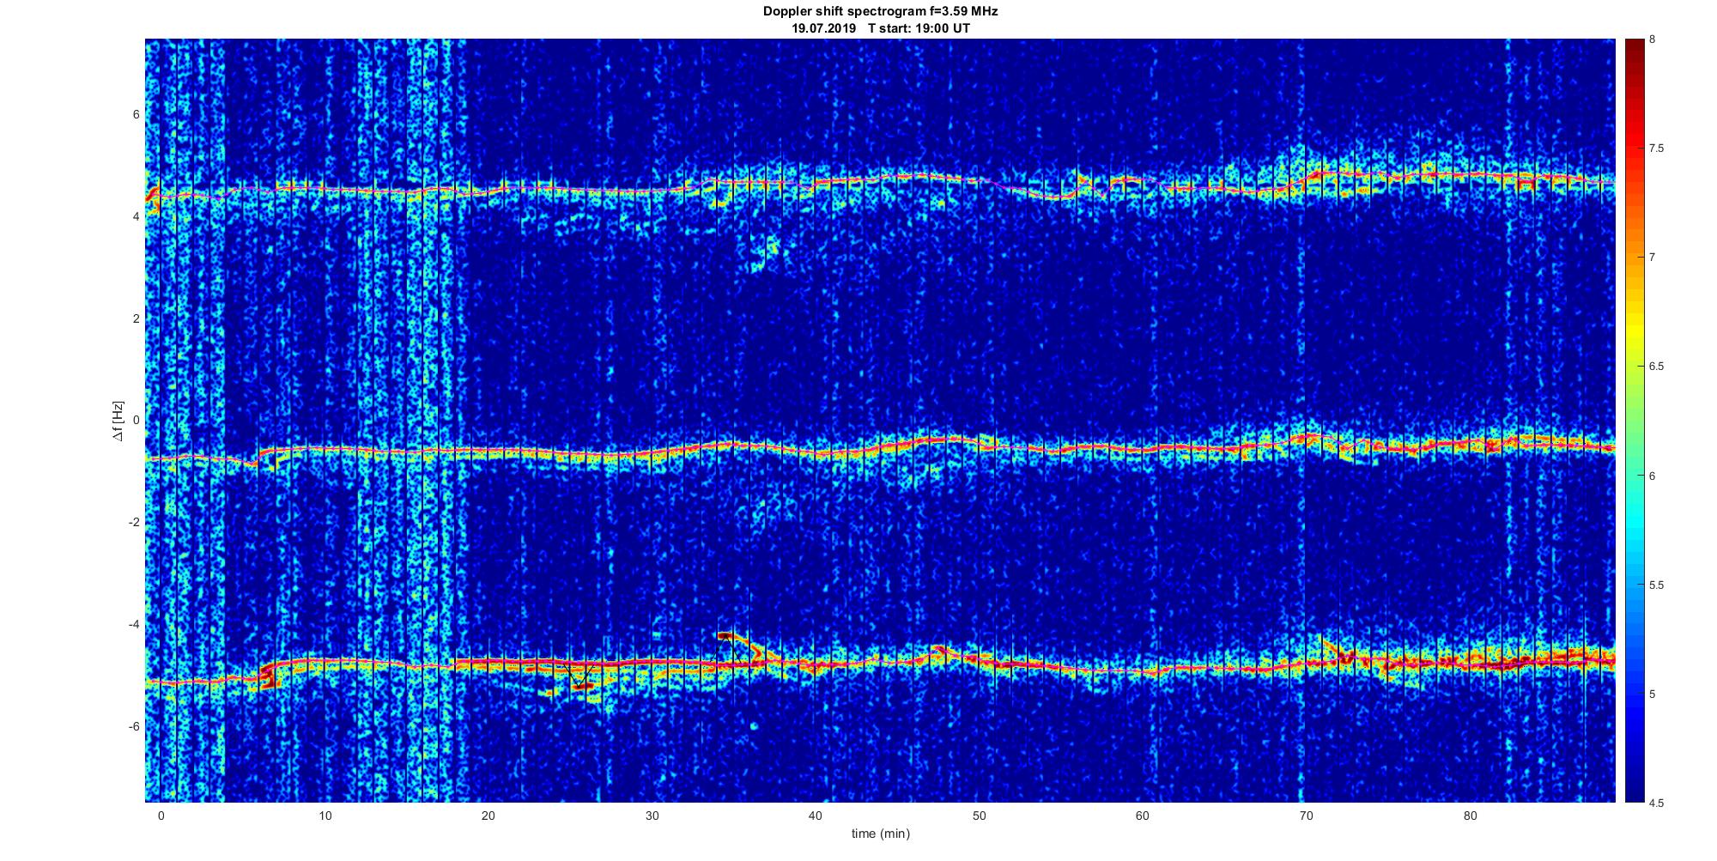Click the title 'Doppler shift spectrogram f=3.59 MHz'

point(880,12)
